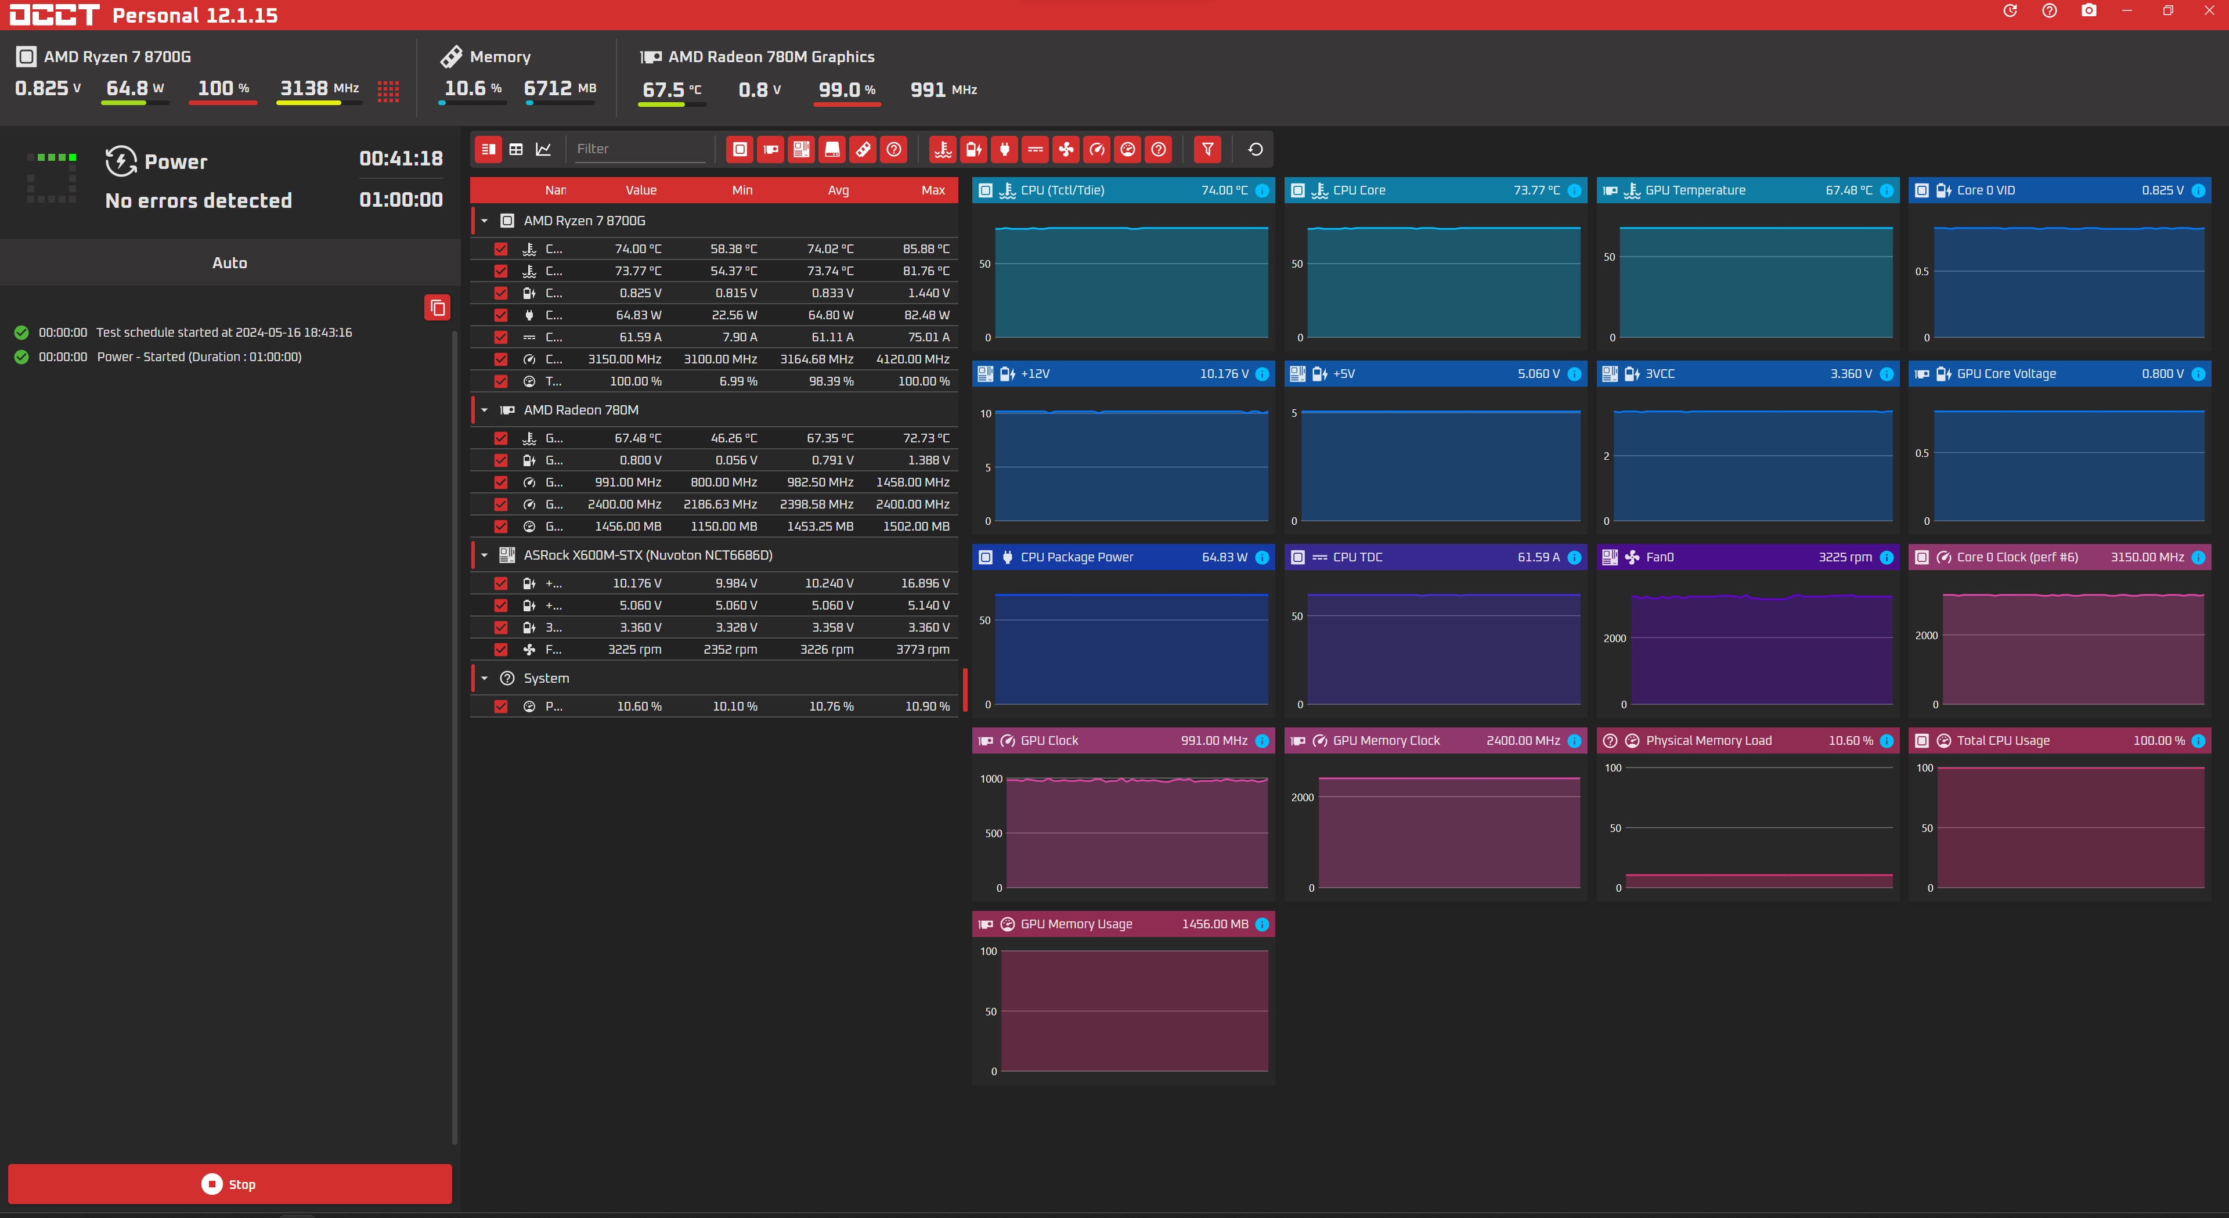Toggle usage gauge sensor type filter
The height and width of the screenshot is (1218, 2229).
(x=1127, y=149)
